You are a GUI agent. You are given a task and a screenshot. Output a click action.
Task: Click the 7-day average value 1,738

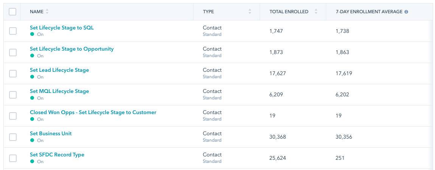click(342, 31)
